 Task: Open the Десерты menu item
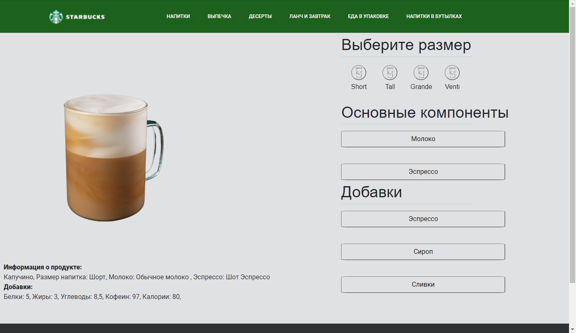click(260, 16)
